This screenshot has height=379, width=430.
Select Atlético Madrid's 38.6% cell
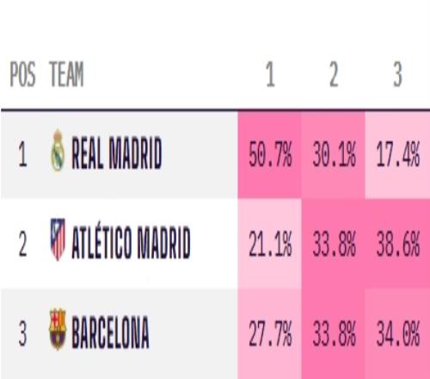tap(397, 244)
